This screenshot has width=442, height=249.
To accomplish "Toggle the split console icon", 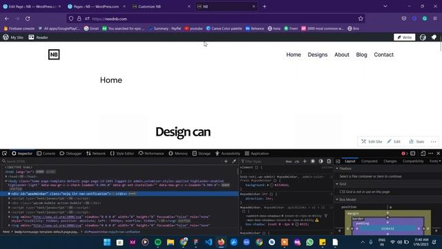I will pyautogui.click(x=413, y=154).
